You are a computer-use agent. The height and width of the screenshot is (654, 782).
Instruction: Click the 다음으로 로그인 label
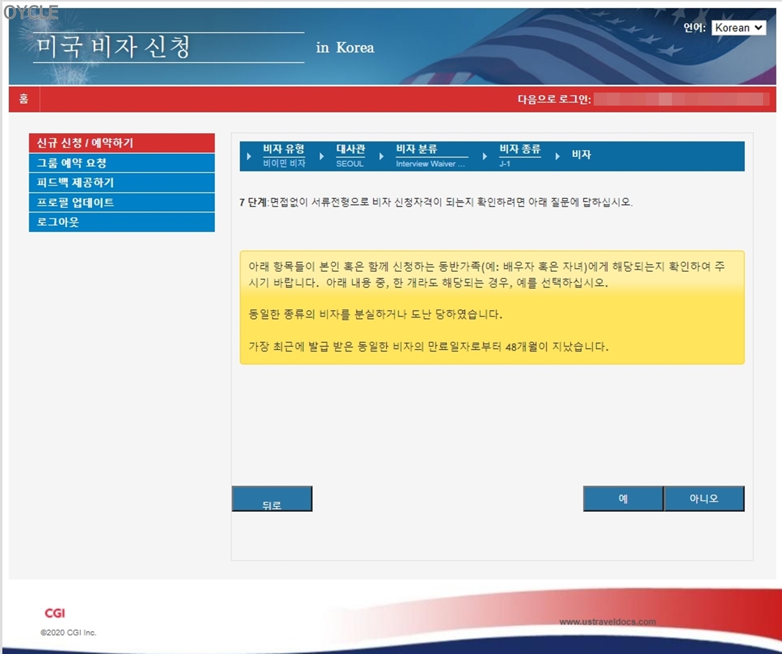point(554,100)
